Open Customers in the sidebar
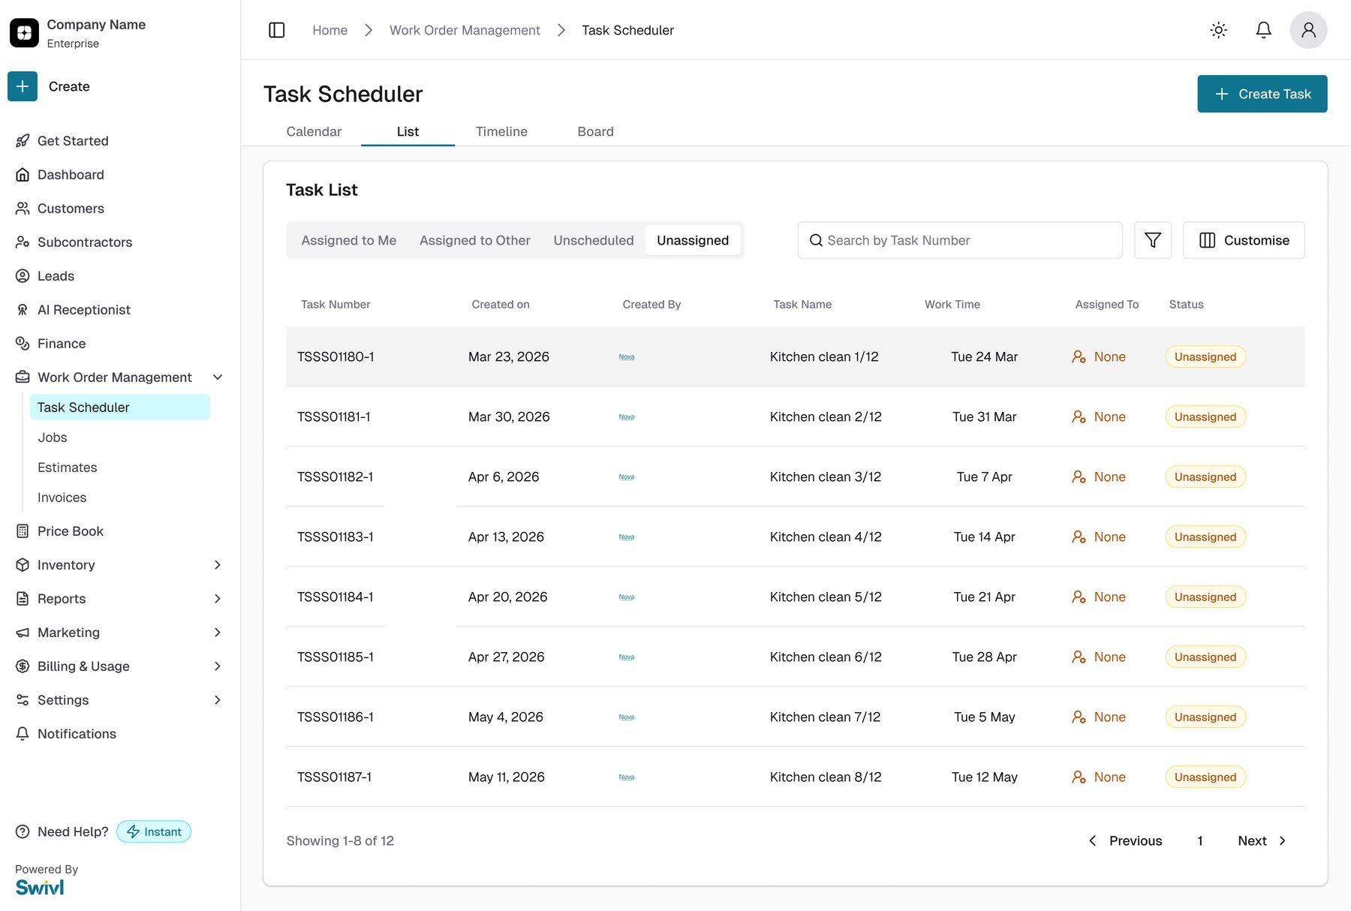The image size is (1351, 911). (x=71, y=209)
